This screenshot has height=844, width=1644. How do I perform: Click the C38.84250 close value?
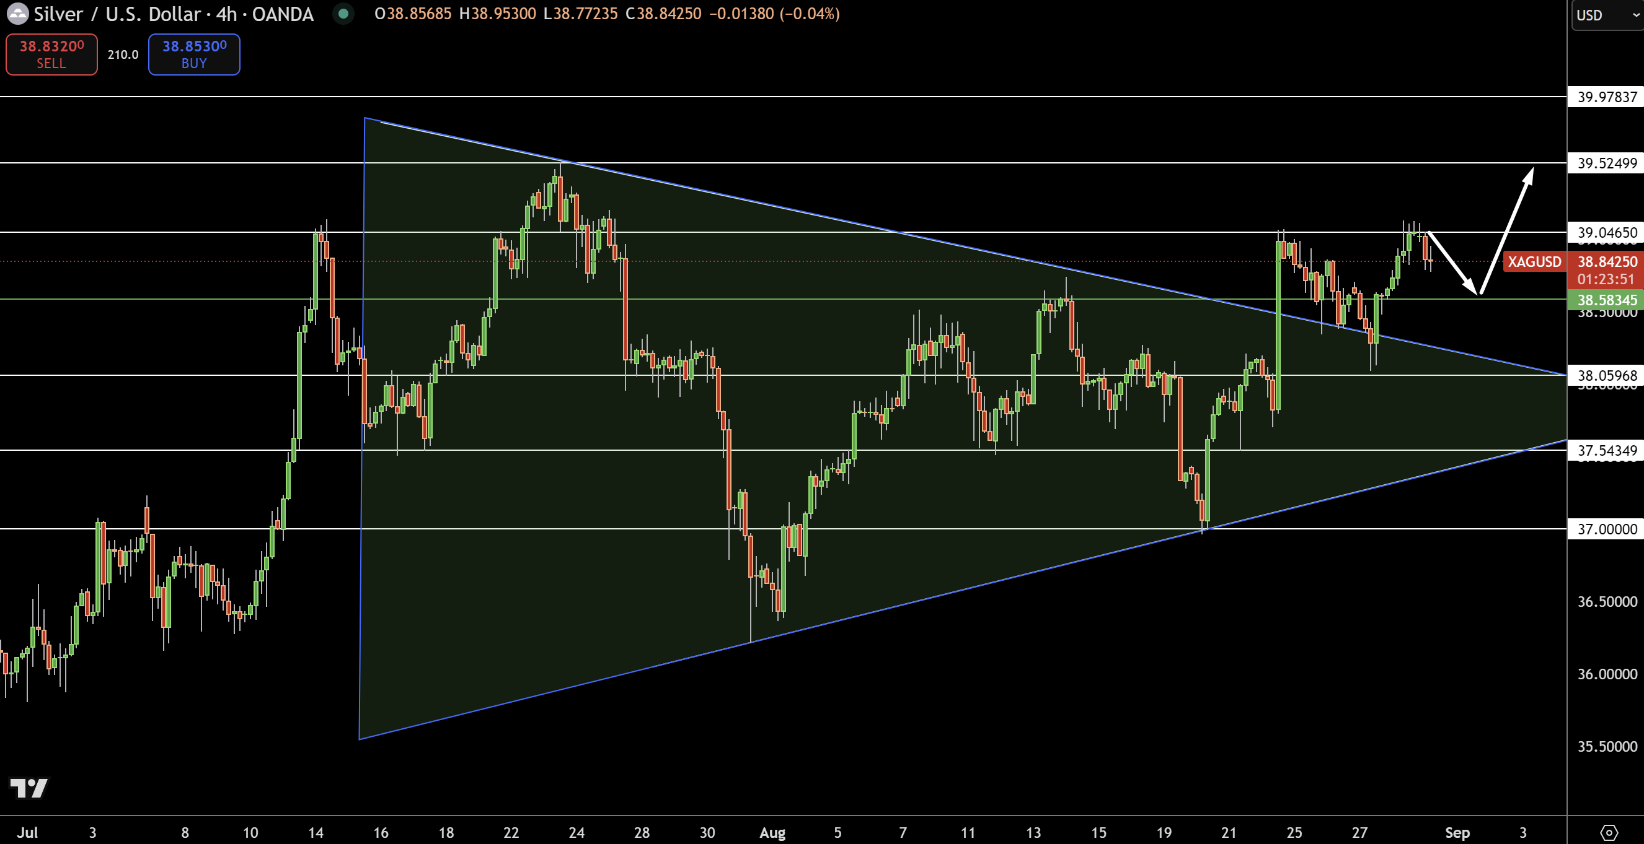(663, 14)
